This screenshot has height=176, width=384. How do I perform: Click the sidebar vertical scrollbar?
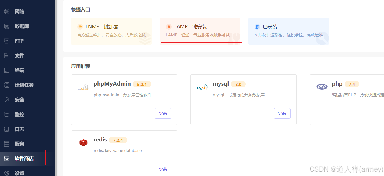(x=56, y=88)
